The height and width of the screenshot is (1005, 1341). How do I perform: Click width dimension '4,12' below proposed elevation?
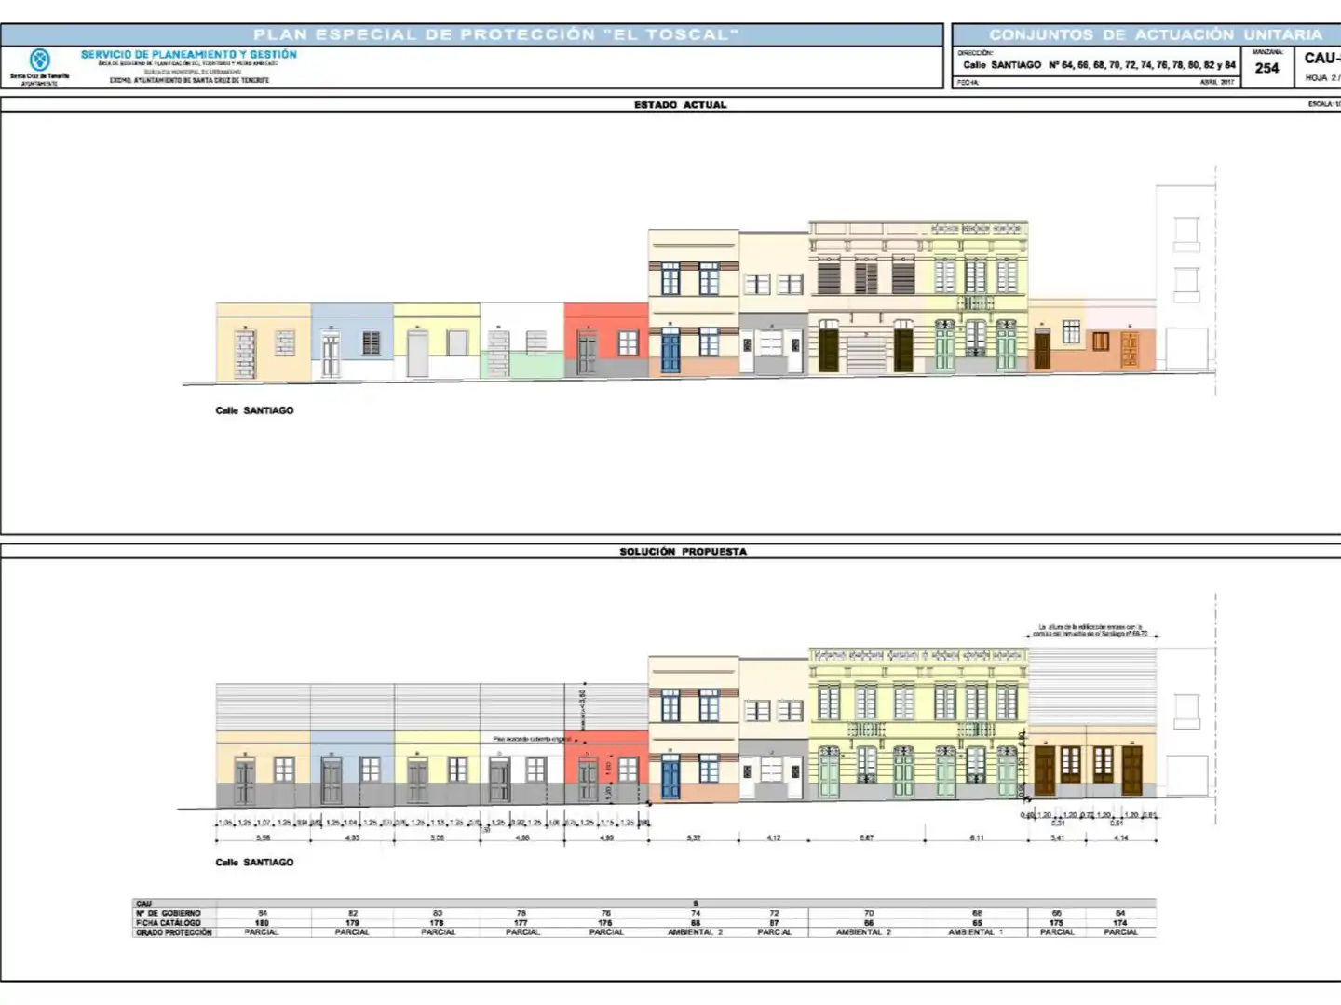pos(774,838)
